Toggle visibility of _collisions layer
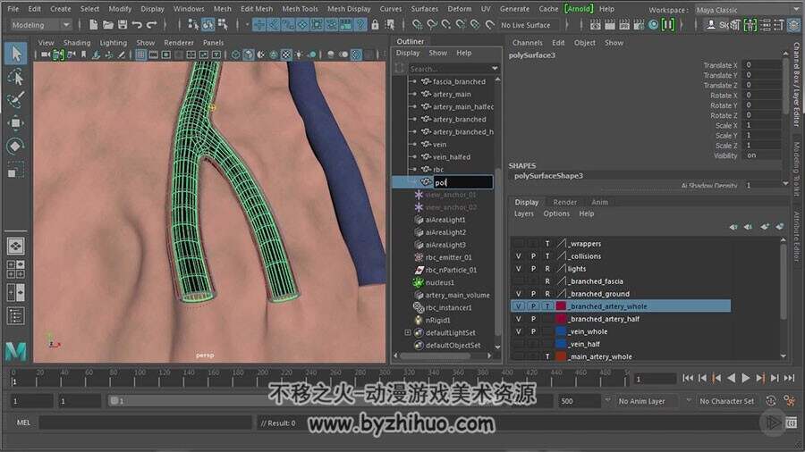The height and width of the screenshot is (452, 805). (x=519, y=256)
